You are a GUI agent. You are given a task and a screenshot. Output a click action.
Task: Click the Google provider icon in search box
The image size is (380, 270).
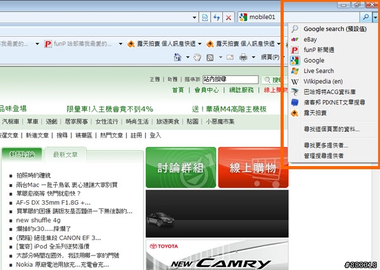coord(243,17)
